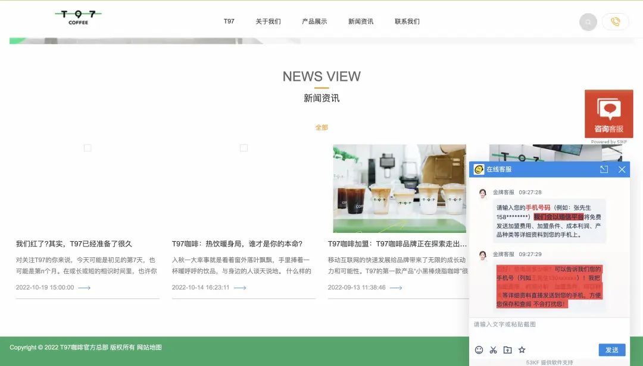Viewport: 643px width, 366px height.
Task: Click the summary starting 移动互联网的快速发展
Action: click(398, 265)
